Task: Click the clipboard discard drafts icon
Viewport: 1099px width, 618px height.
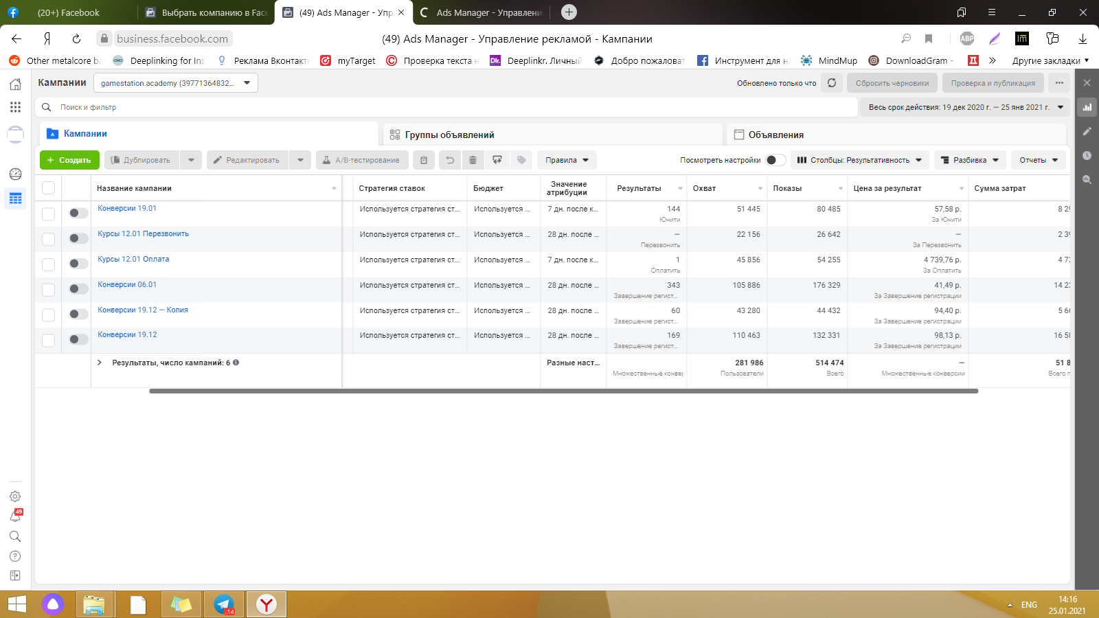Action: 424,160
